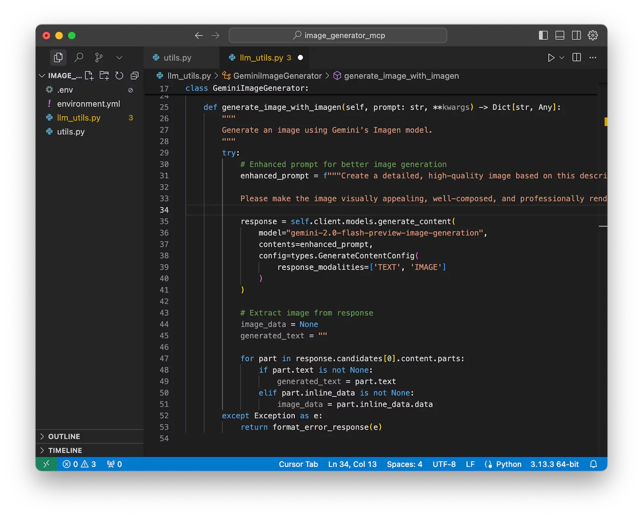
Task: Expand the OUTLINE section
Action: [90, 436]
